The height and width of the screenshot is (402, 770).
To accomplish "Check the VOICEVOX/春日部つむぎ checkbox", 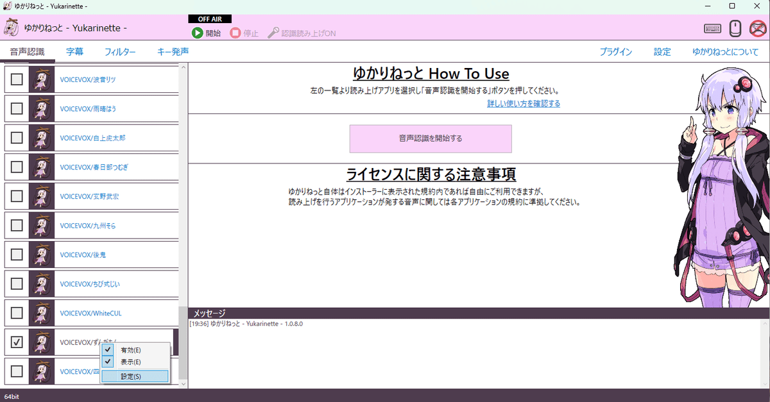I will point(17,167).
